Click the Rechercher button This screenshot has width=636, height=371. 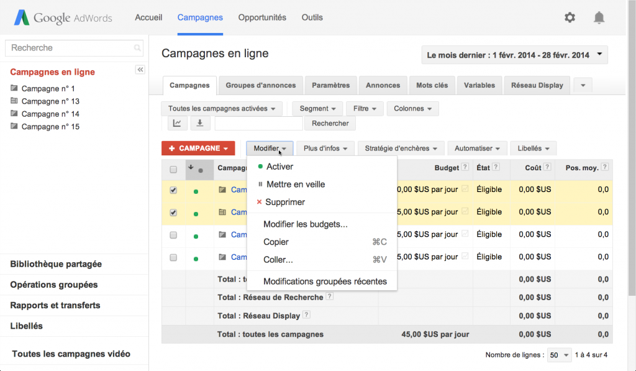pos(330,124)
